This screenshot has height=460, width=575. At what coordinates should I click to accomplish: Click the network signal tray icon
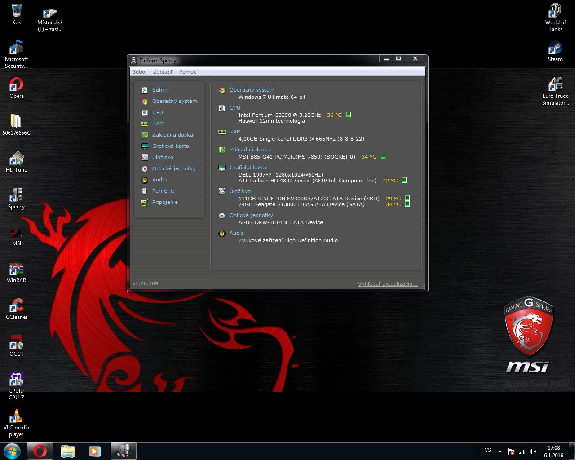tap(522, 451)
